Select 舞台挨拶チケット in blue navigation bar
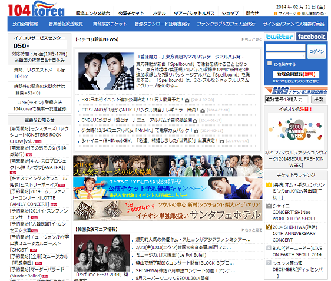The image size is (331, 281). click(x=110, y=24)
